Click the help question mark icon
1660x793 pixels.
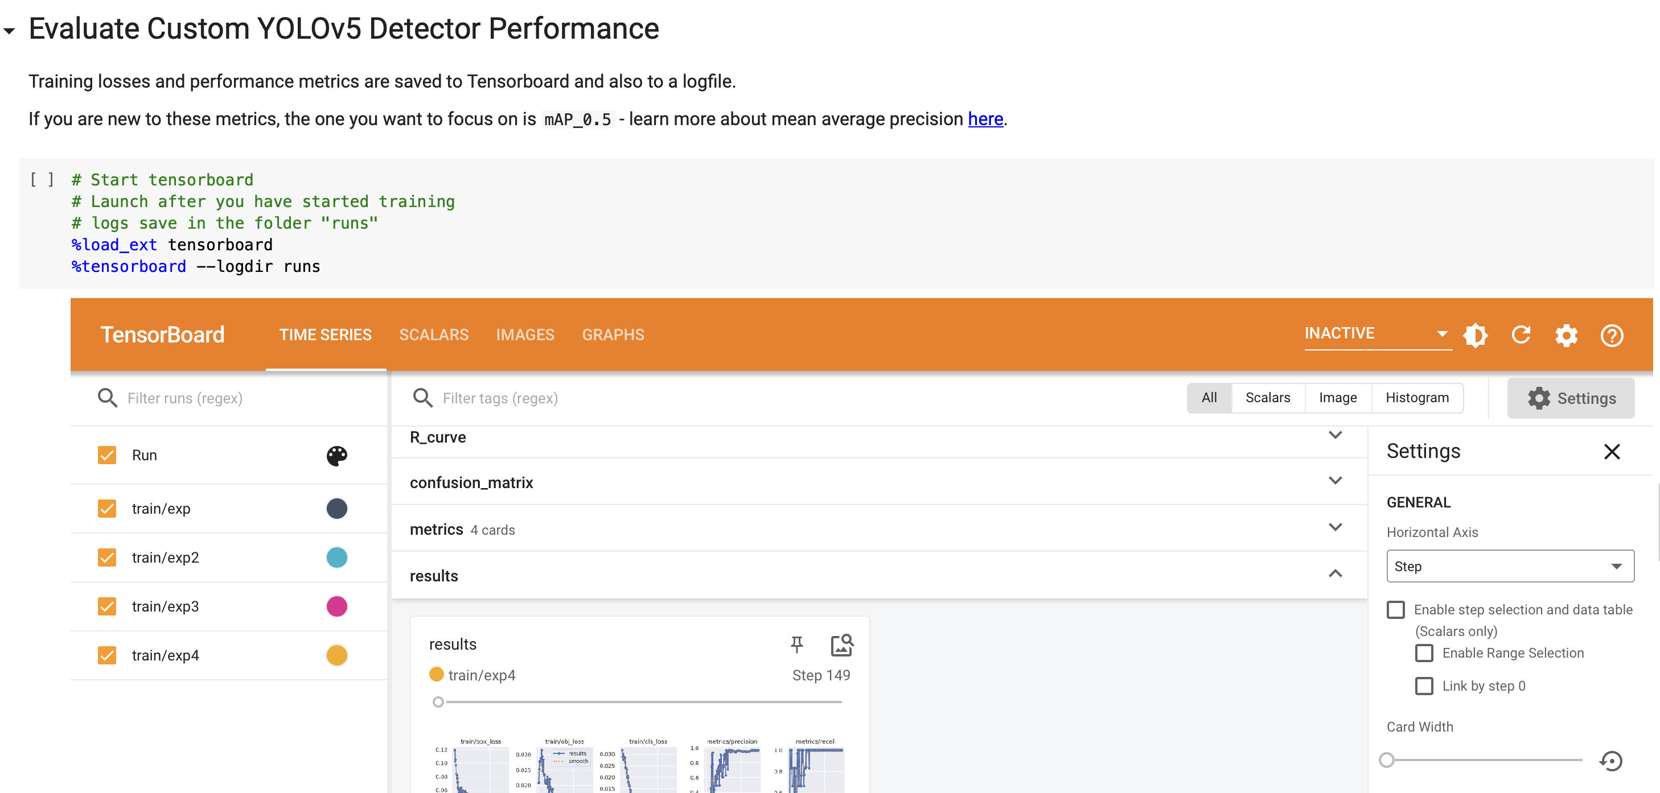pos(1612,335)
